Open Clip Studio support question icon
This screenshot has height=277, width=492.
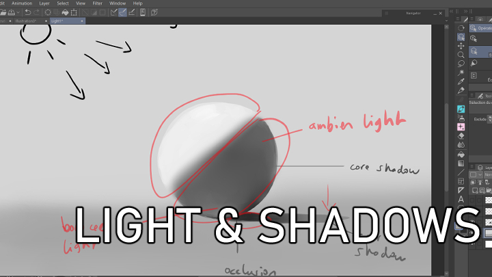154,12
